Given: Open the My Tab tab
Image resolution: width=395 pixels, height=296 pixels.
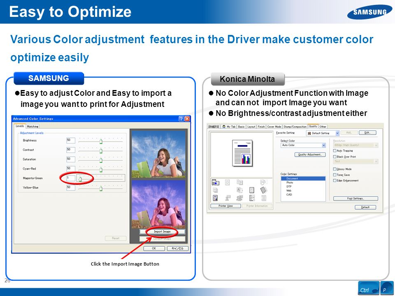Looking at the screenshot, I should coord(229,127).
